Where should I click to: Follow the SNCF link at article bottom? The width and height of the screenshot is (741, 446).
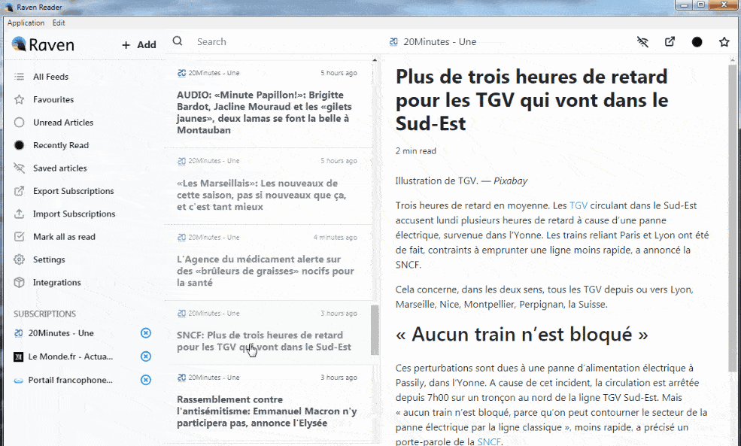489,441
